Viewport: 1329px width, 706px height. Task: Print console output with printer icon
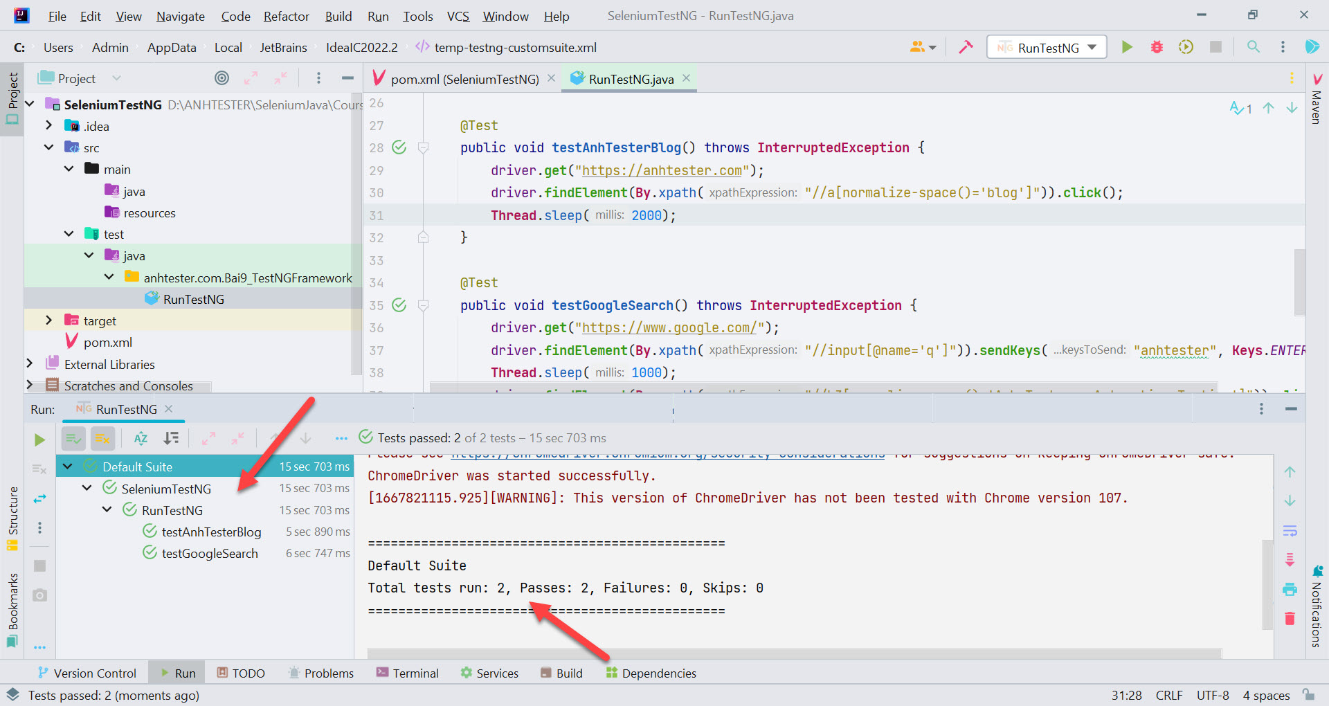(x=1290, y=590)
